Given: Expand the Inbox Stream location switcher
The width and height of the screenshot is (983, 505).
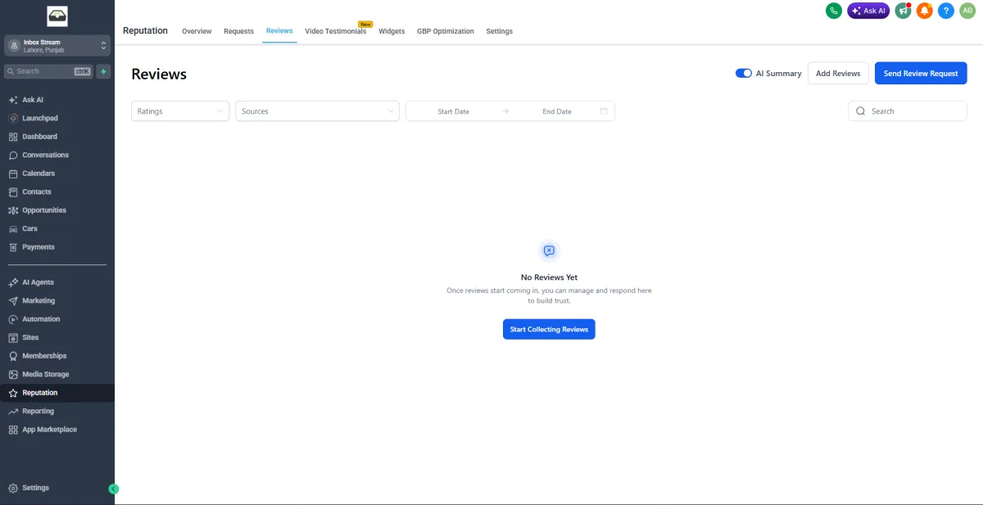Looking at the screenshot, I should [x=57, y=46].
